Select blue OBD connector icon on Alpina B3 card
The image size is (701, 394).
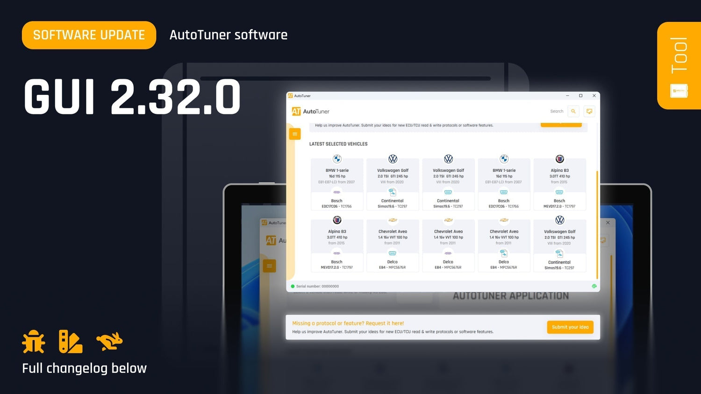pos(559,192)
